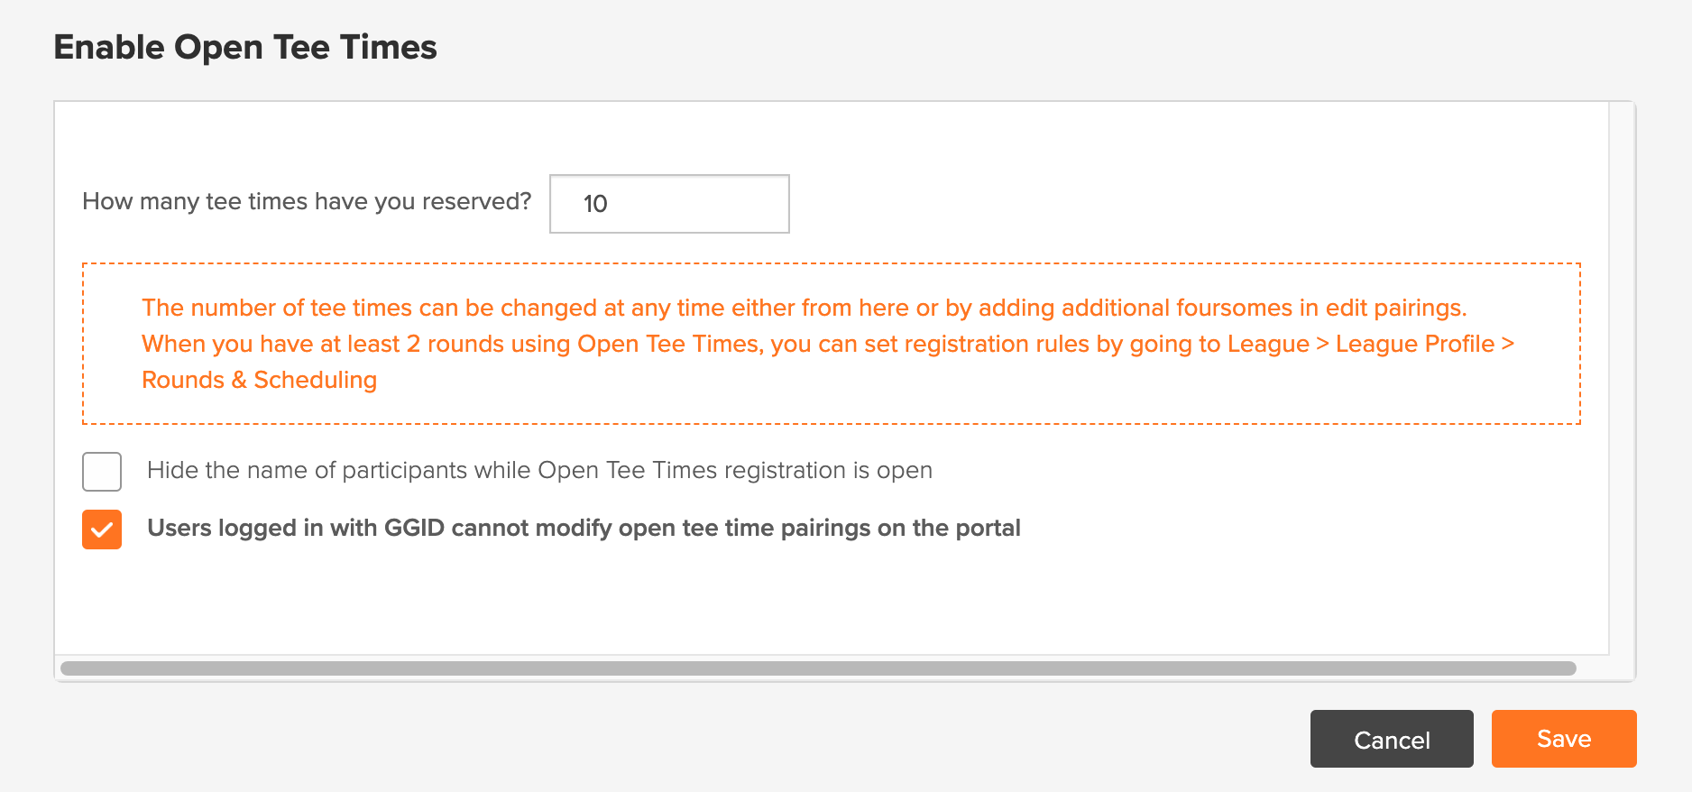1692x792 pixels.
Task: Click 'Open Tee Times' in the note's second line
Action: click(669, 344)
